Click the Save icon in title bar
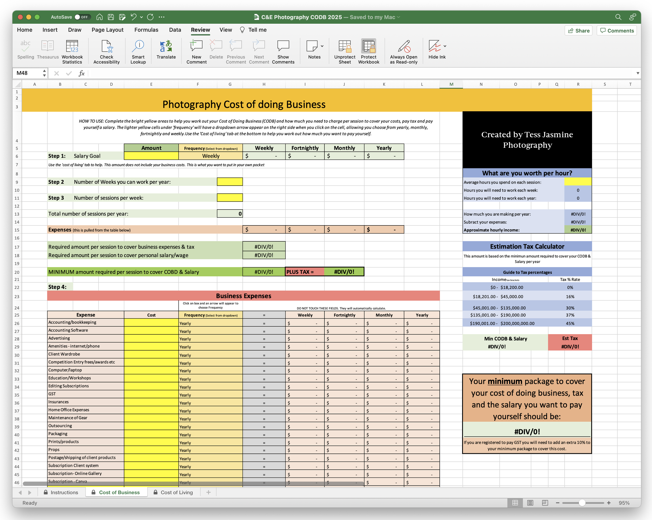This screenshot has width=652, height=520. point(111,17)
